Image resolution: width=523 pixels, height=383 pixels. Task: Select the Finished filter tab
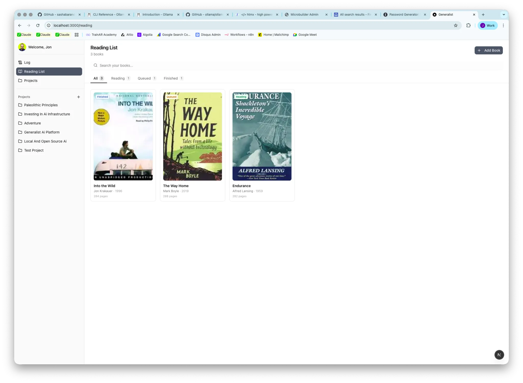(x=171, y=78)
